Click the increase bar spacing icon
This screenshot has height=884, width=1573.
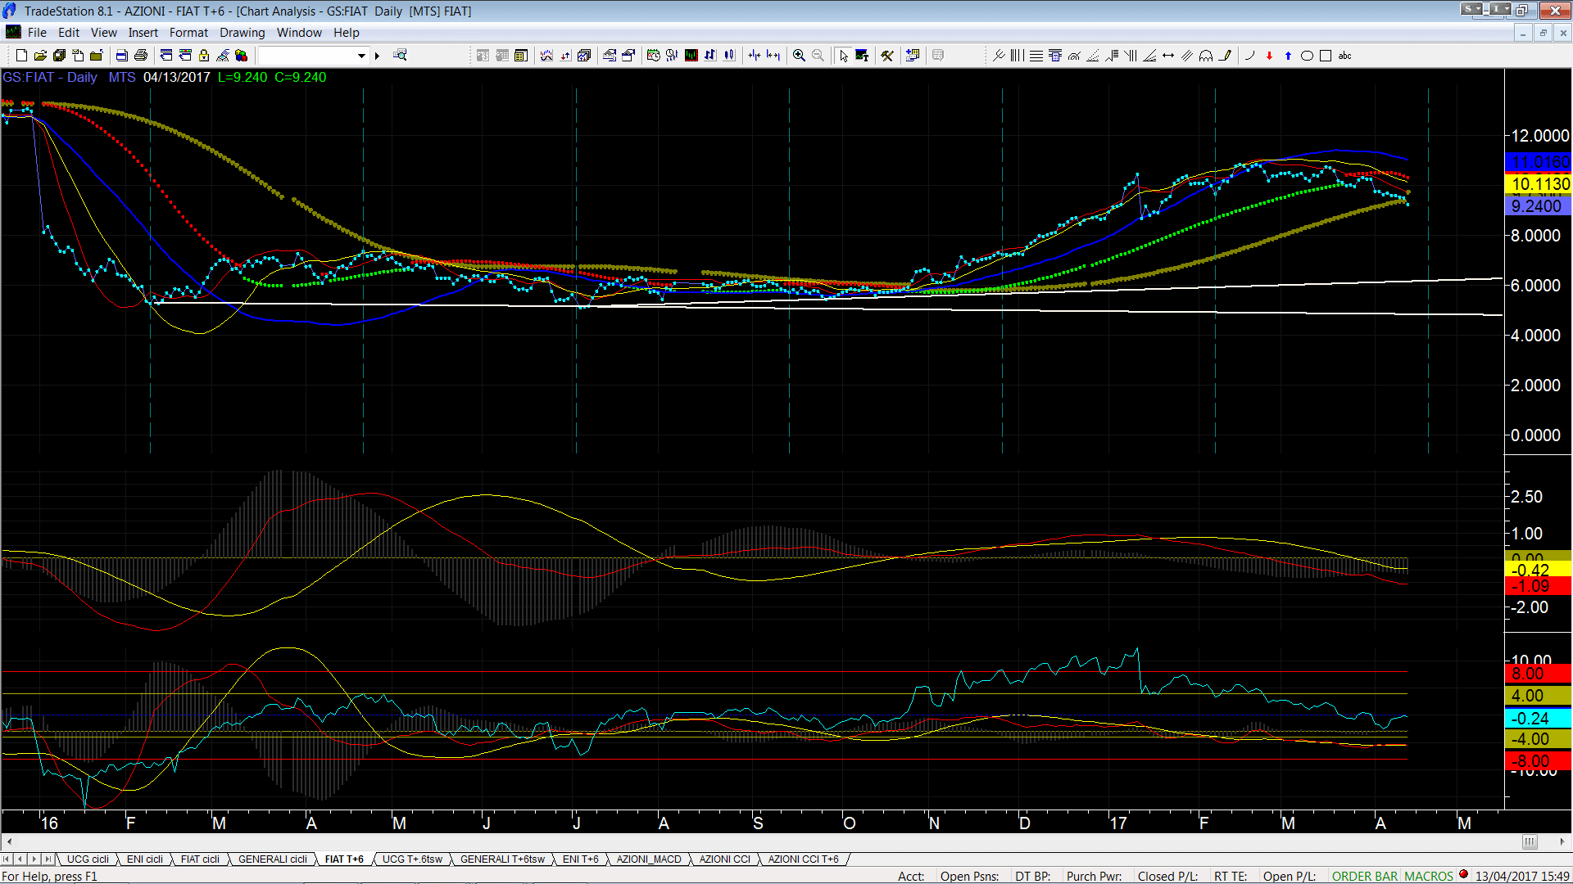pos(773,56)
